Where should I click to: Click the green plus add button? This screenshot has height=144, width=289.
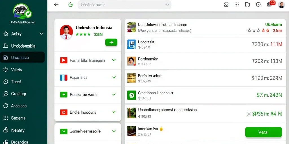coord(111,42)
